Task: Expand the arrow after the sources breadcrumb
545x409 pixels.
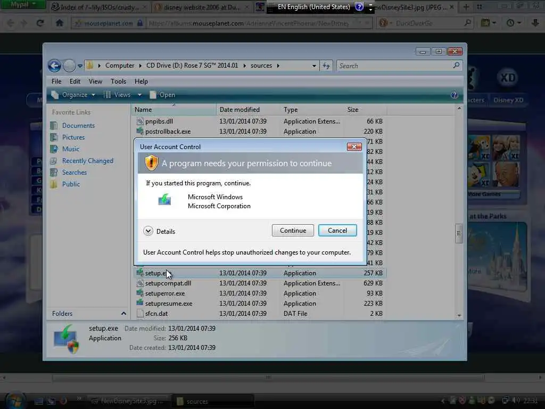Action: tap(278, 66)
